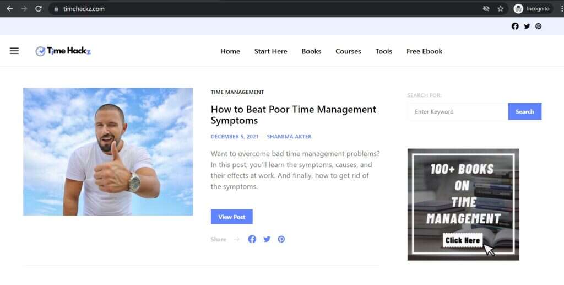Open Facebook icon in top bar
The height and width of the screenshot is (285, 564).
(x=515, y=26)
